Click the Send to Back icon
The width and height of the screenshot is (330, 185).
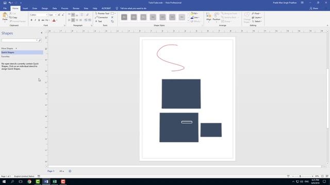(229, 17)
